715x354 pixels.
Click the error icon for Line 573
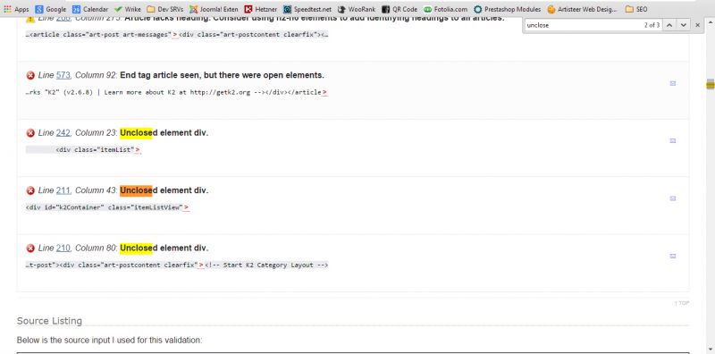coord(30,75)
